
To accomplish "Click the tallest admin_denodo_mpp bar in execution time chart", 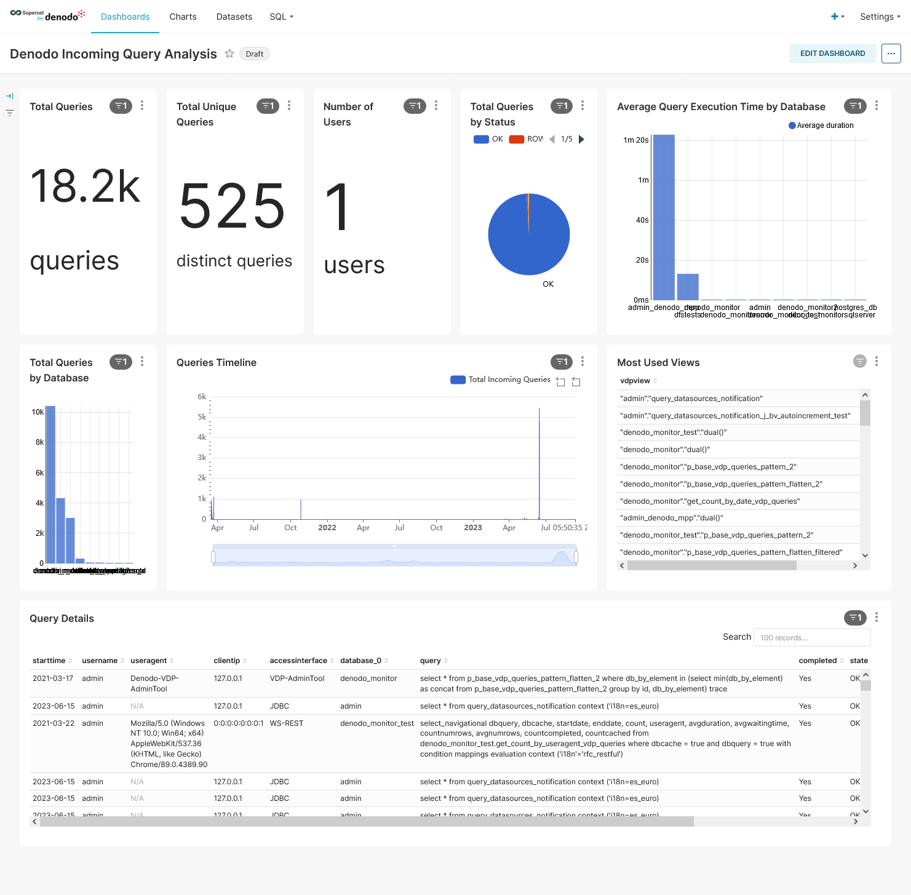I will click(x=664, y=217).
